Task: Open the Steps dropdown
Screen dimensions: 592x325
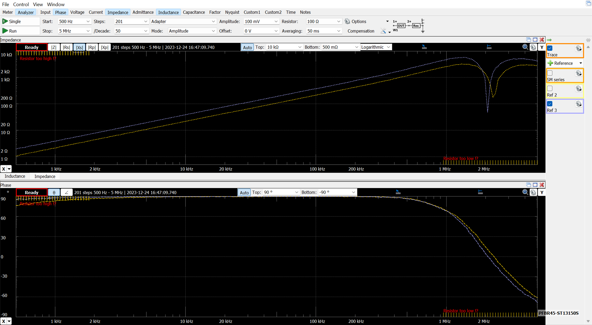Action: coord(131,21)
